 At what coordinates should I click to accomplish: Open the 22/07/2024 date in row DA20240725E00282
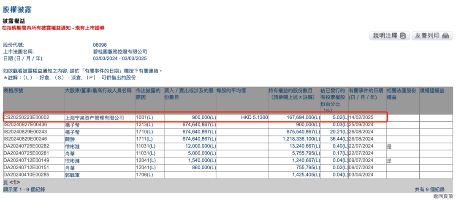[x=361, y=147]
